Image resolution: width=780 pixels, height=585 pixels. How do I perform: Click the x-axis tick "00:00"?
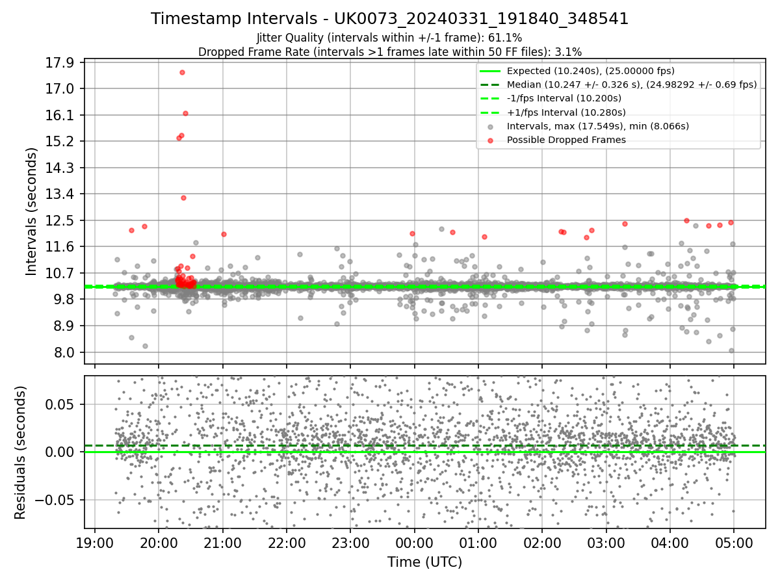(414, 542)
